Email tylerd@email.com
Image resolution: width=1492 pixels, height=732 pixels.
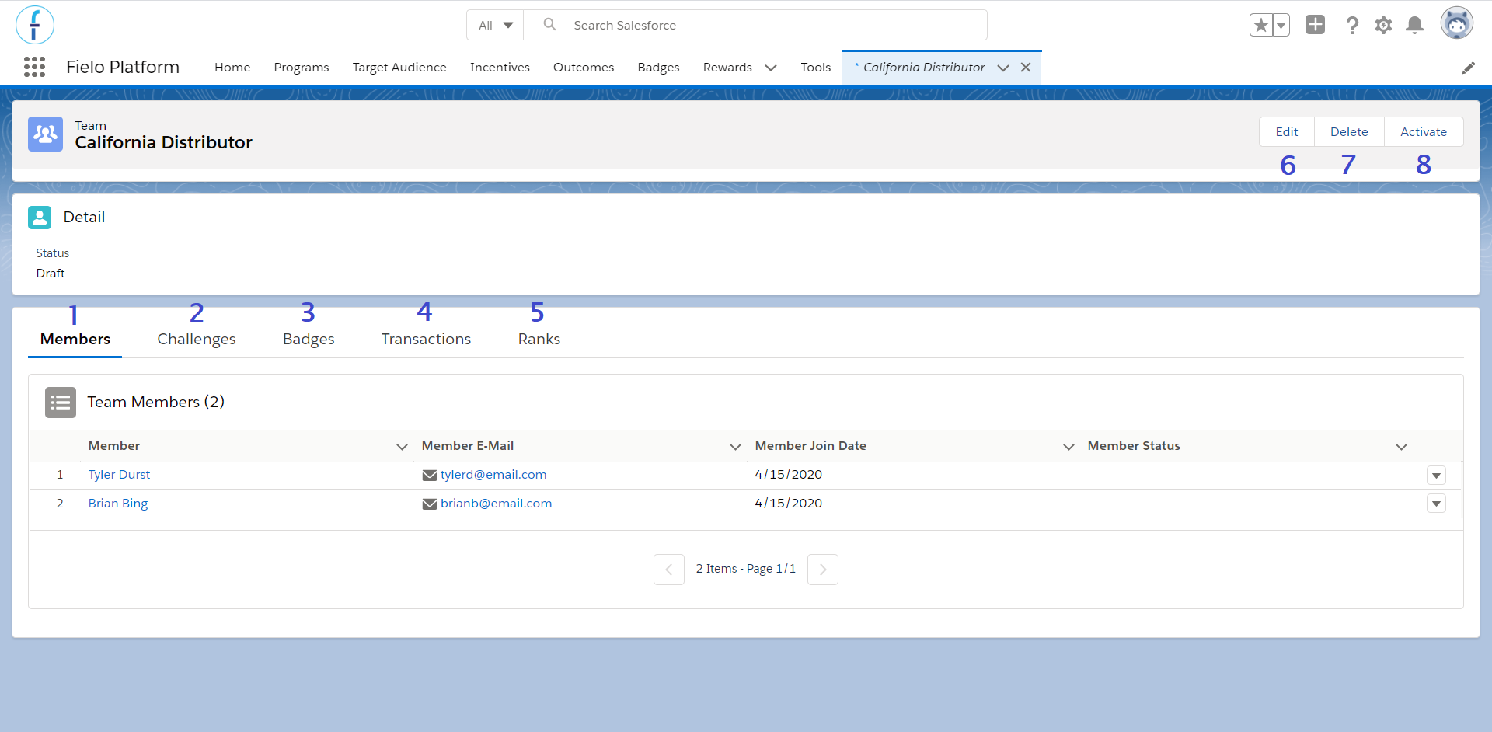[493, 475]
